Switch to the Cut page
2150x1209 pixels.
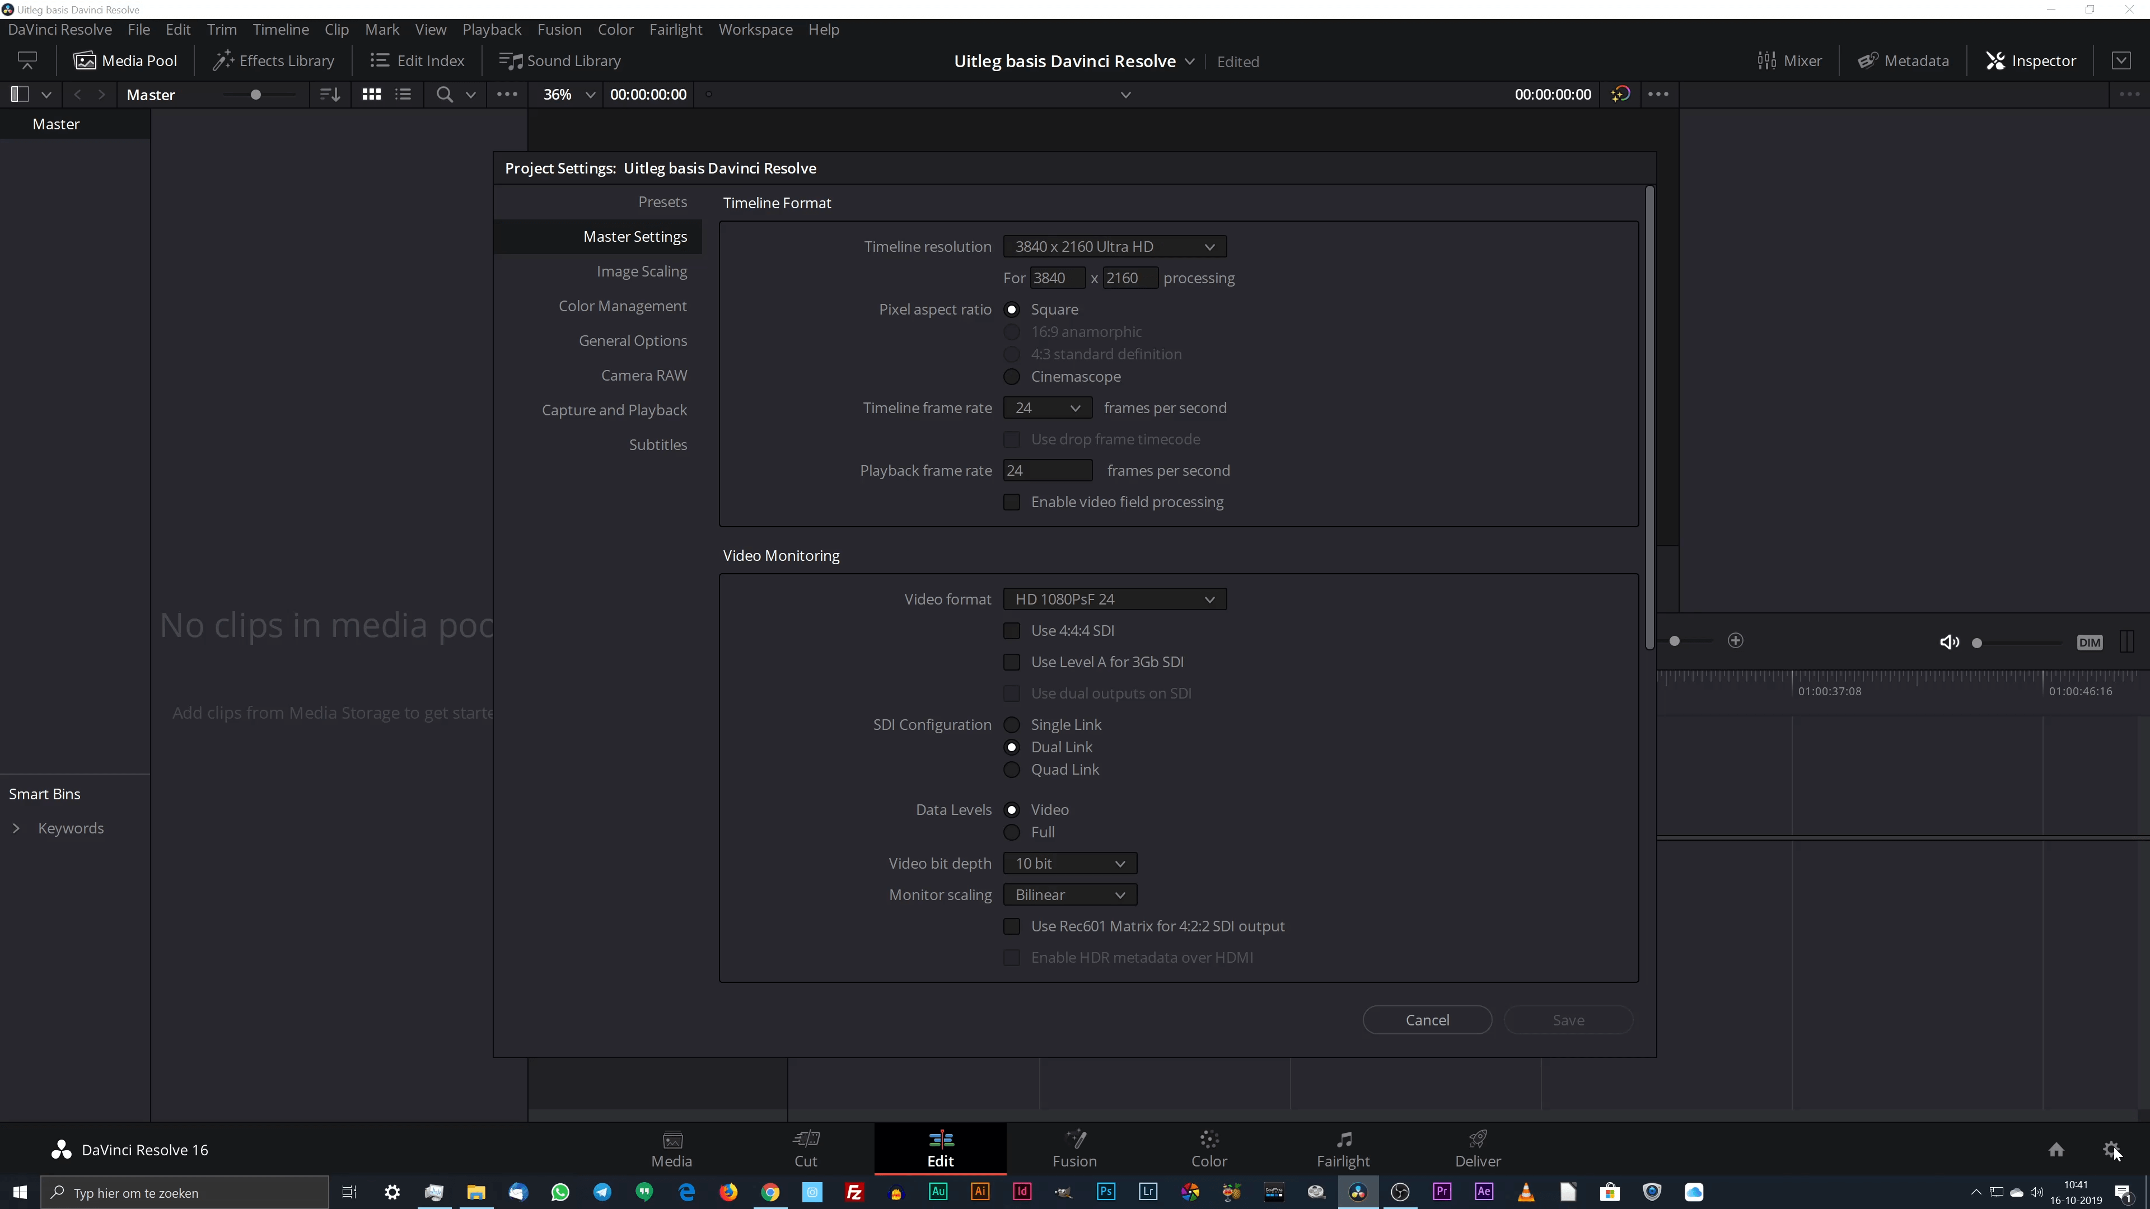(806, 1148)
